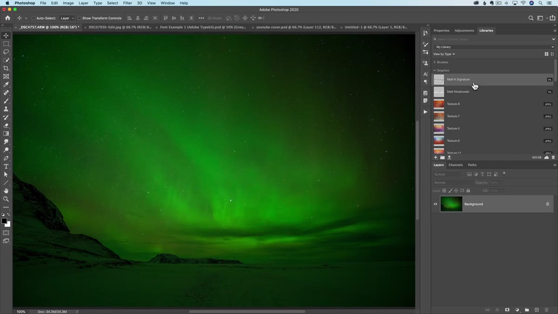The height and width of the screenshot is (314, 558).
Task: Add a layer mask from Layers panel
Action: 507,310
